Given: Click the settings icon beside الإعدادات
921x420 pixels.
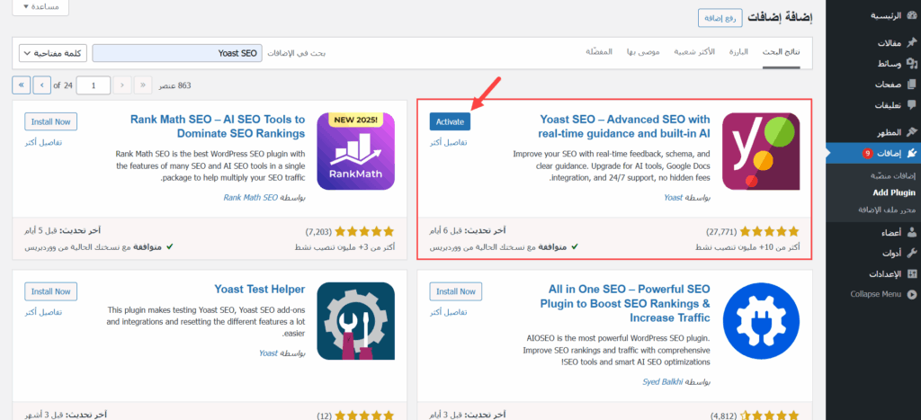Looking at the screenshot, I should coord(911,273).
